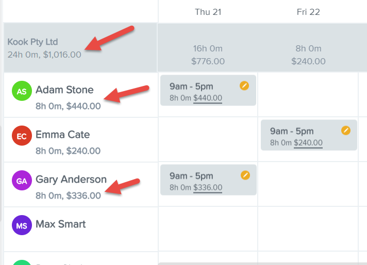Viewport: 367px width, 265px height.
Task: Click Emma Cate's empty Thursday cell
Action: (208, 139)
